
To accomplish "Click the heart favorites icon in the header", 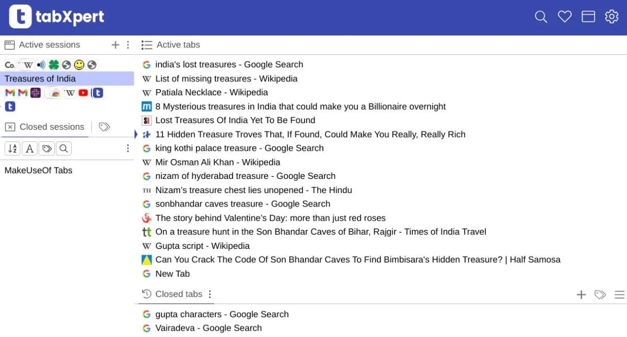I will point(564,16).
